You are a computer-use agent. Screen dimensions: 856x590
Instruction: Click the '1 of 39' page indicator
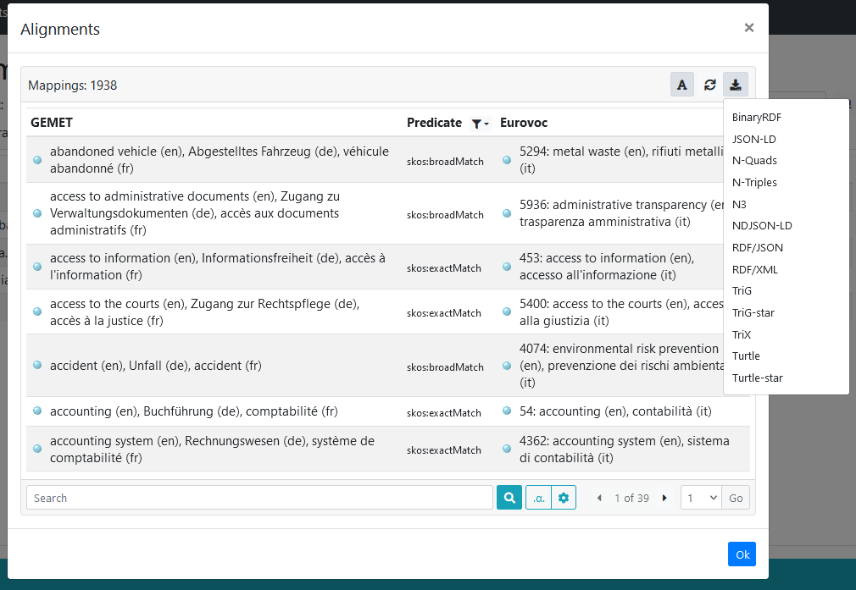631,498
